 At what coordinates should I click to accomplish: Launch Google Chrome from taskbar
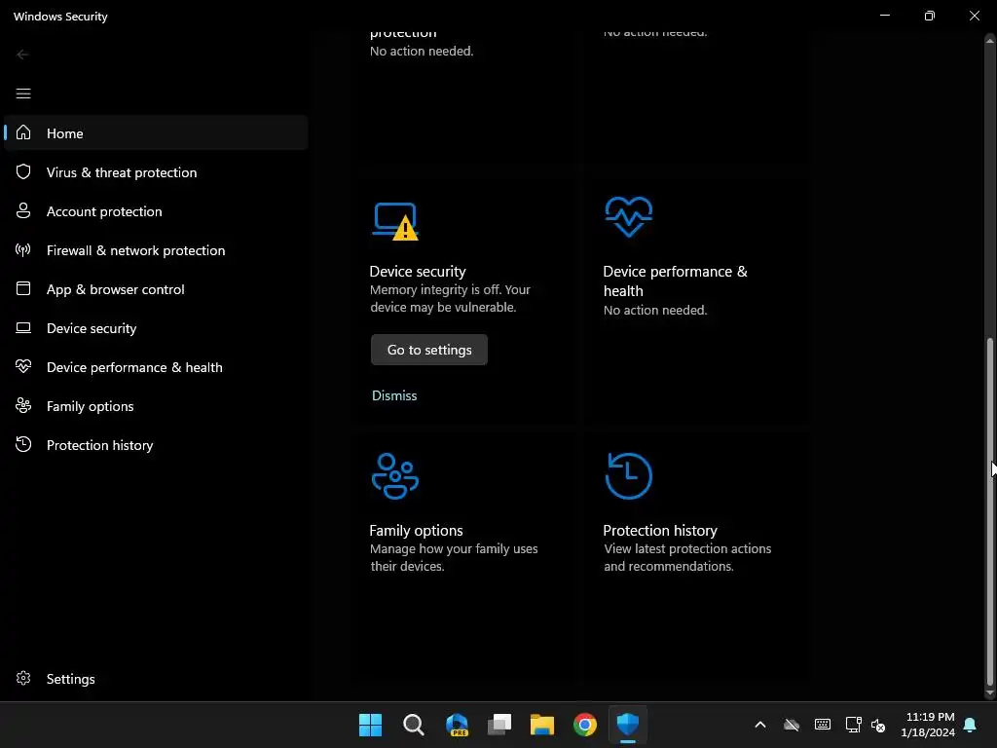click(585, 725)
